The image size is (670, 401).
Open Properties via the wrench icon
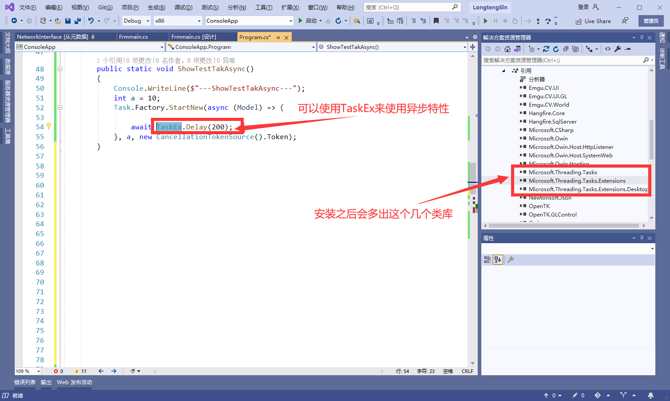click(618, 49)
